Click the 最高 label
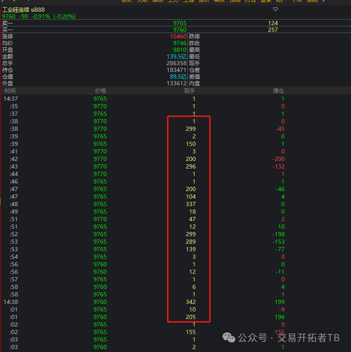This screenshot has height=352, width=351. pyautogui.click(x=194, y=50)
